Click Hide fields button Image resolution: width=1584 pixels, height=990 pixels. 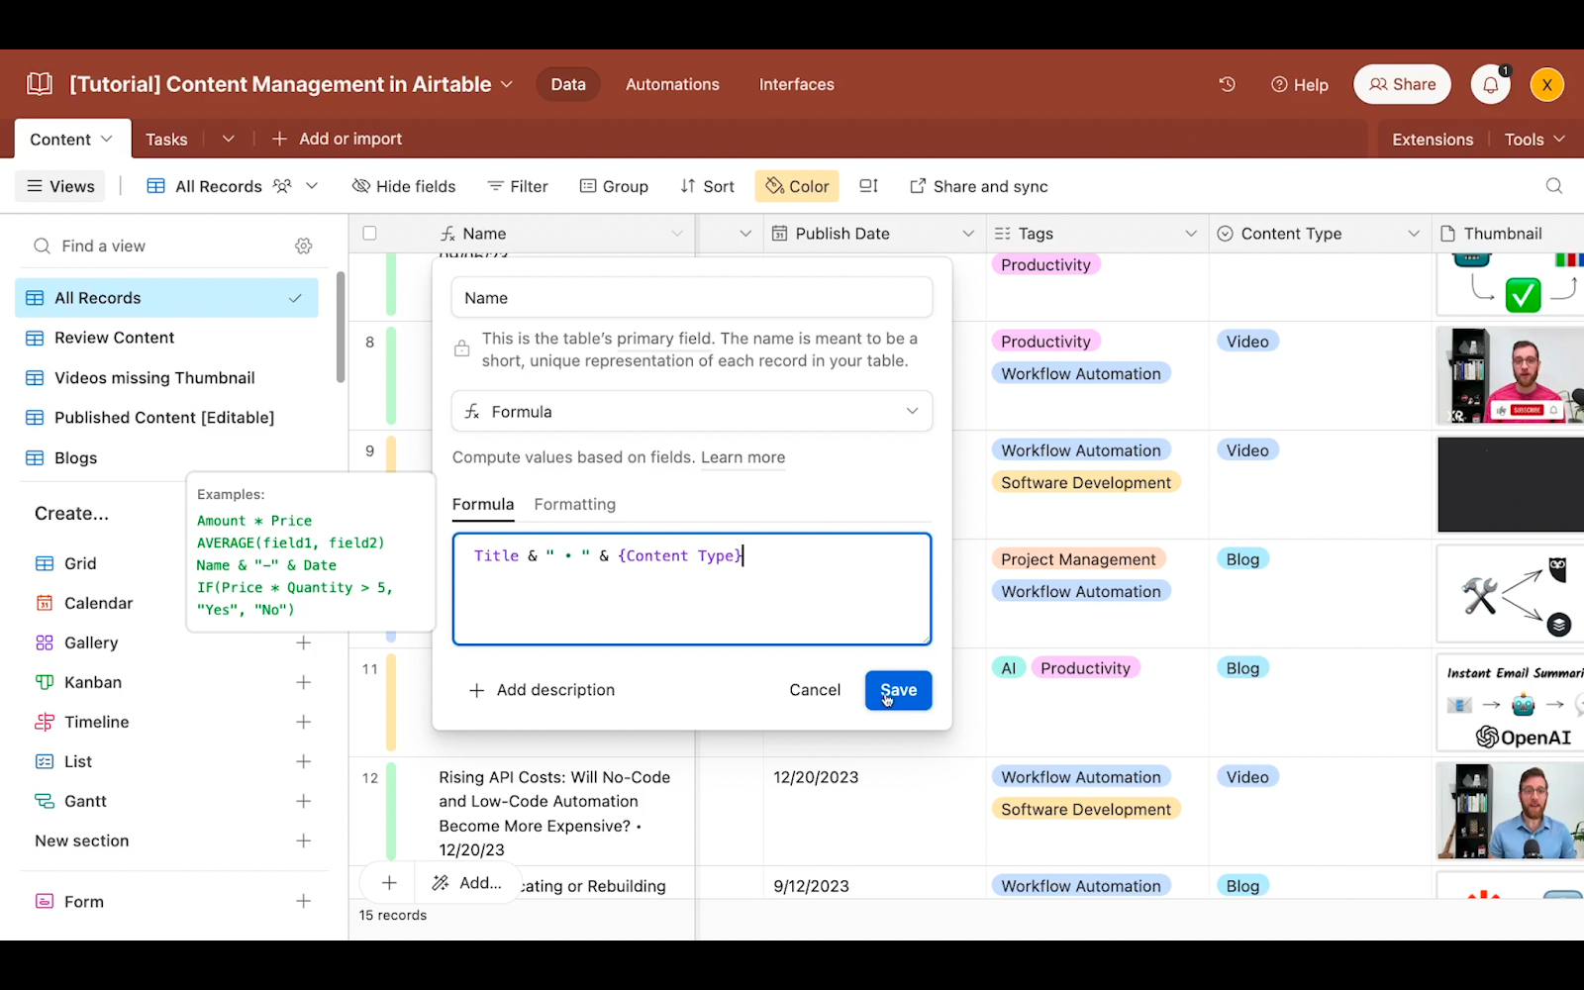(404, 186)
